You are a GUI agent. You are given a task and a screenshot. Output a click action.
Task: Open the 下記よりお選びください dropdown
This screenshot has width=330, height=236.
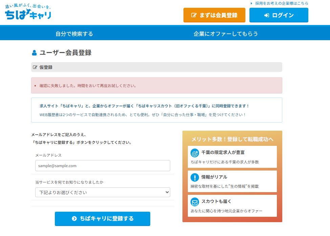point(103,192)
